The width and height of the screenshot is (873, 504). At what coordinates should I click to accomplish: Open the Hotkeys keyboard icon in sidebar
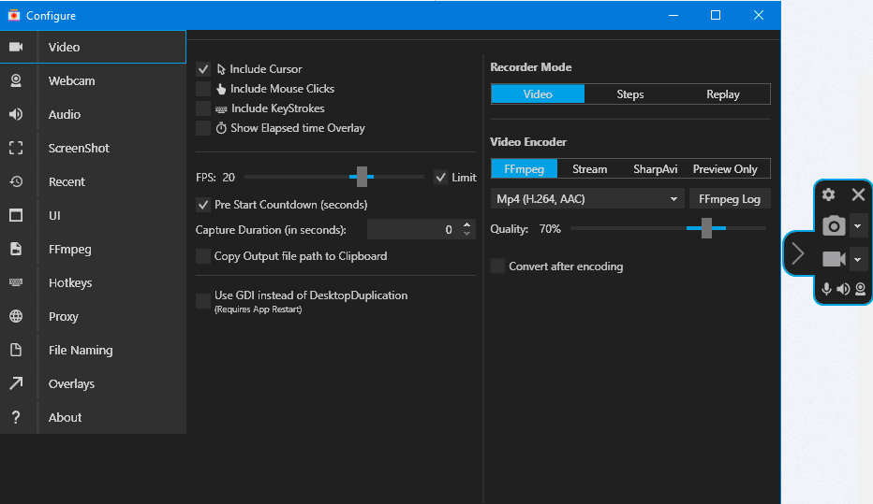pyautogui.click(x=16, y=282)
